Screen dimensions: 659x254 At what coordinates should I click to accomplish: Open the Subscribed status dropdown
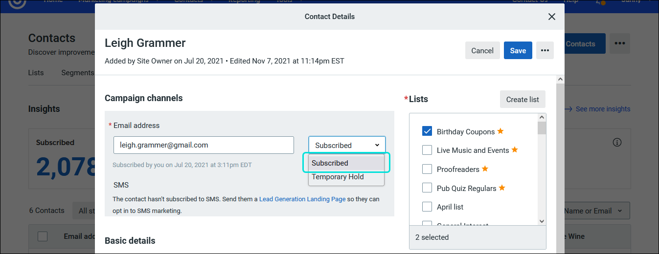coord(347,145)
